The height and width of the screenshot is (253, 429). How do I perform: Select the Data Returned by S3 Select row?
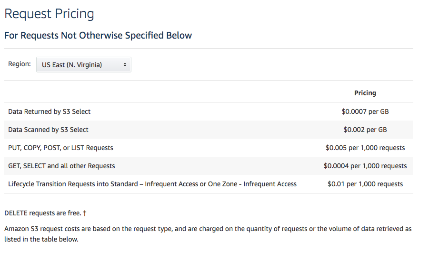(49, 111)
